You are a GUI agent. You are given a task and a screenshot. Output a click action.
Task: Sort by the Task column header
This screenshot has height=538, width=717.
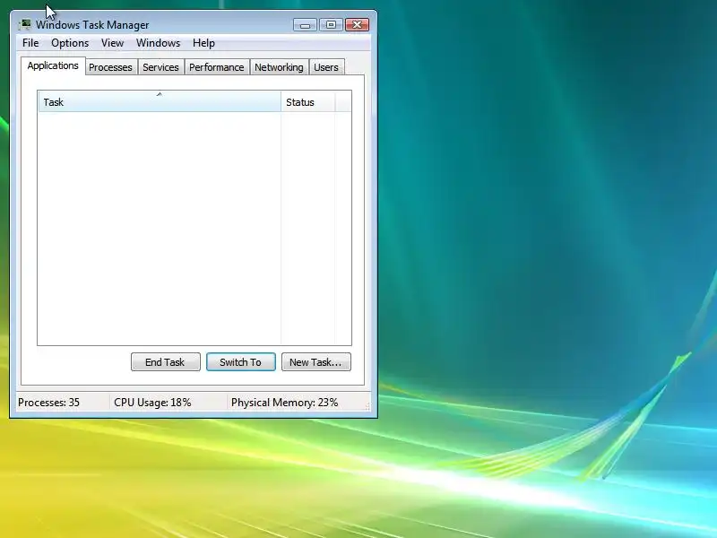click(160, 101)
